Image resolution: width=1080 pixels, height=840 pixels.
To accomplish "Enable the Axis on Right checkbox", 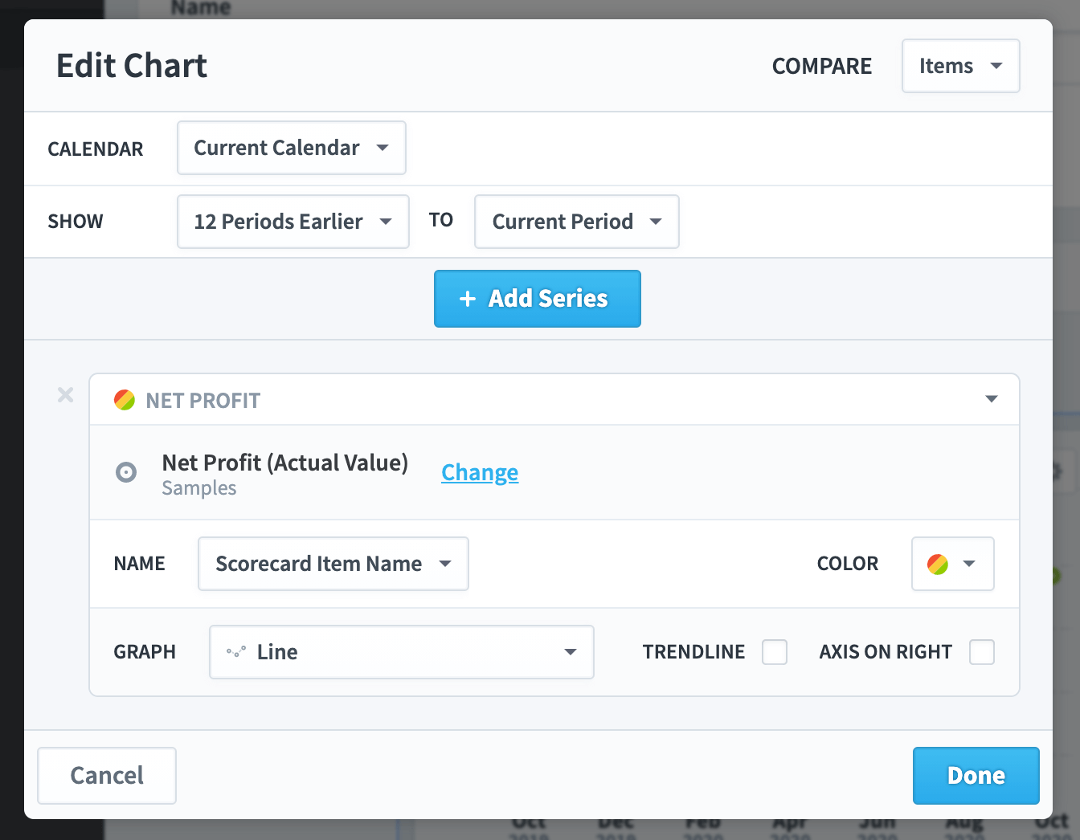I will click(x=982, y=652).
